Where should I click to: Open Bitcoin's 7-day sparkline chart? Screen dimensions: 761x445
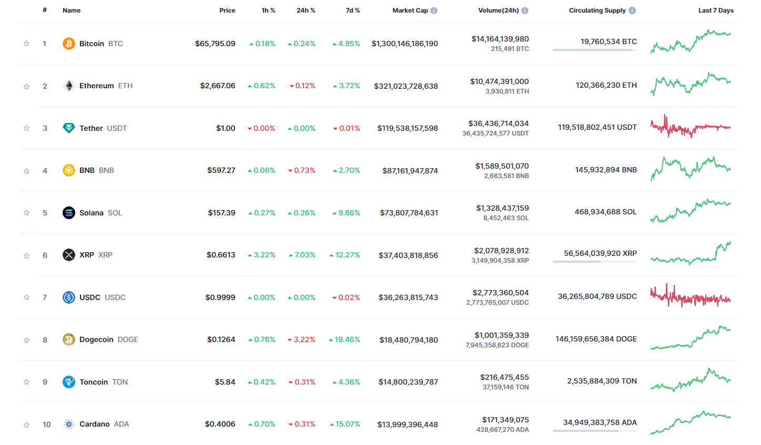coord(691,42)
